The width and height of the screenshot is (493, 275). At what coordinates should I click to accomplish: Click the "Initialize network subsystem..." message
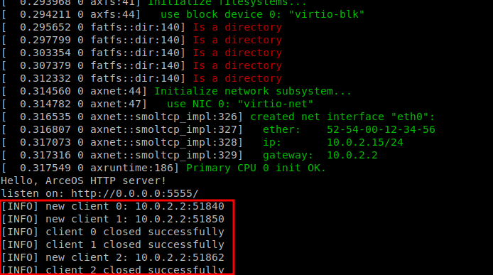pyautogui.click(x=253, y=91)
